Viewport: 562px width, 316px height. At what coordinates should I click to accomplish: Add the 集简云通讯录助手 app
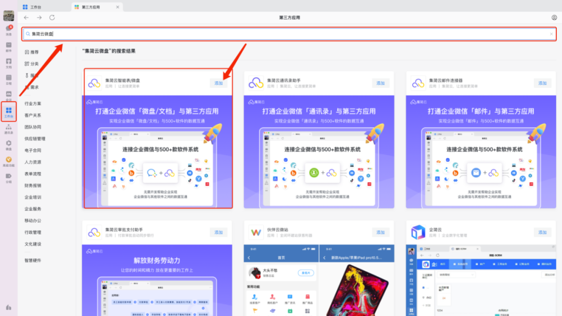pyautogui.click(x=380, y=83)
